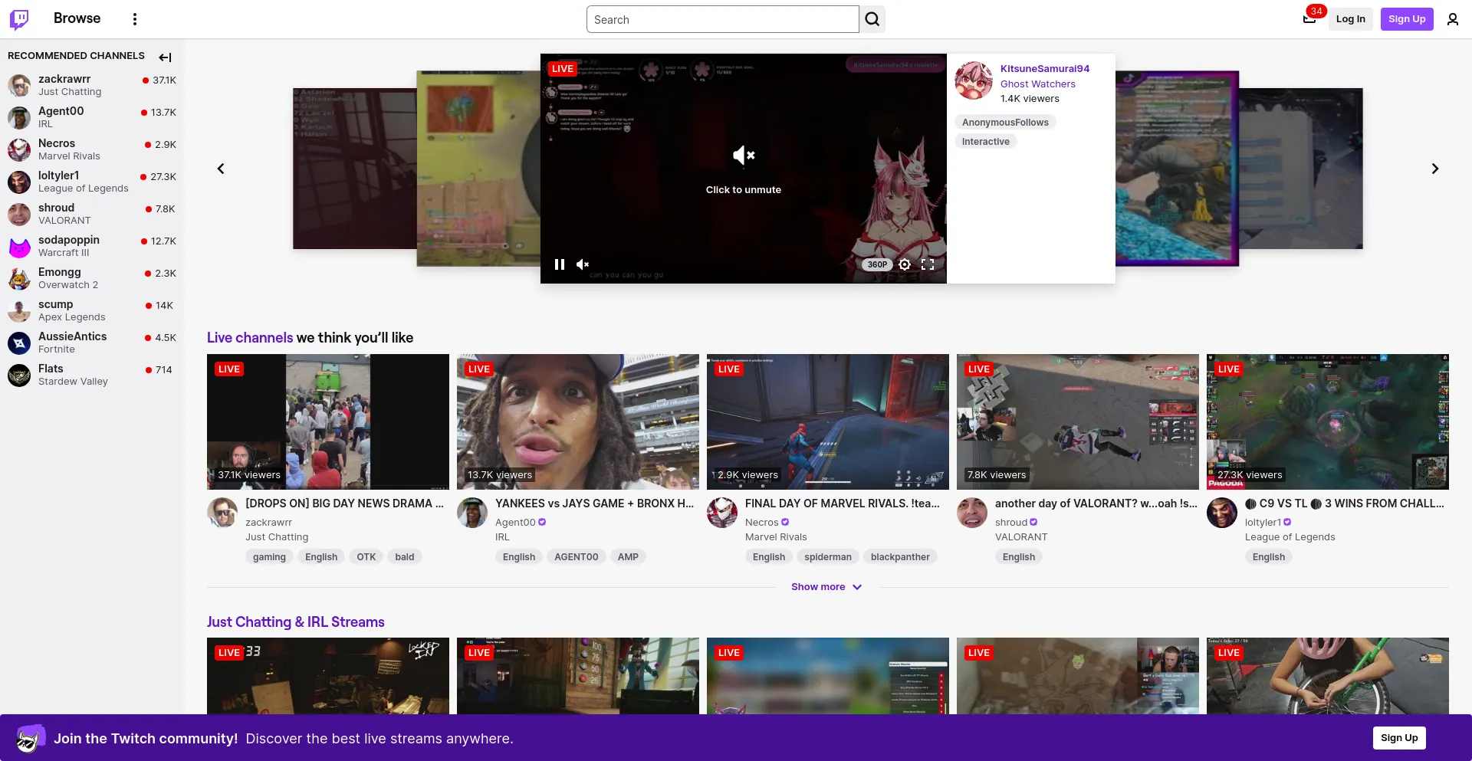Open KitsuneSamurai94 avatar in carousel

974,81
